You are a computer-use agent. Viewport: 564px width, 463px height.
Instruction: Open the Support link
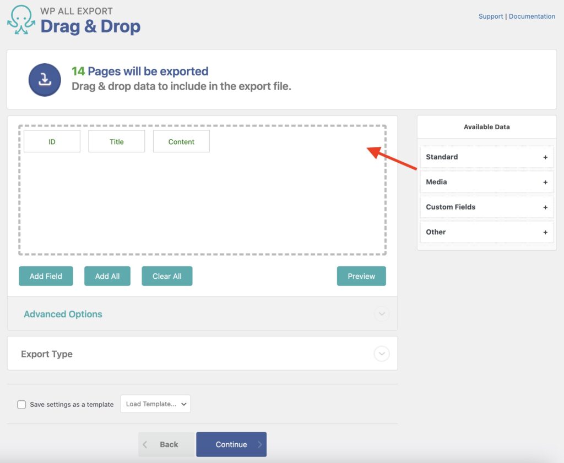pyautogui.click(x=491, y=16)
